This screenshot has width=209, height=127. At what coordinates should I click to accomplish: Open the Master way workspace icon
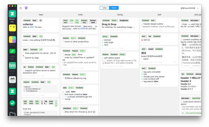click(x=12, y=14)
